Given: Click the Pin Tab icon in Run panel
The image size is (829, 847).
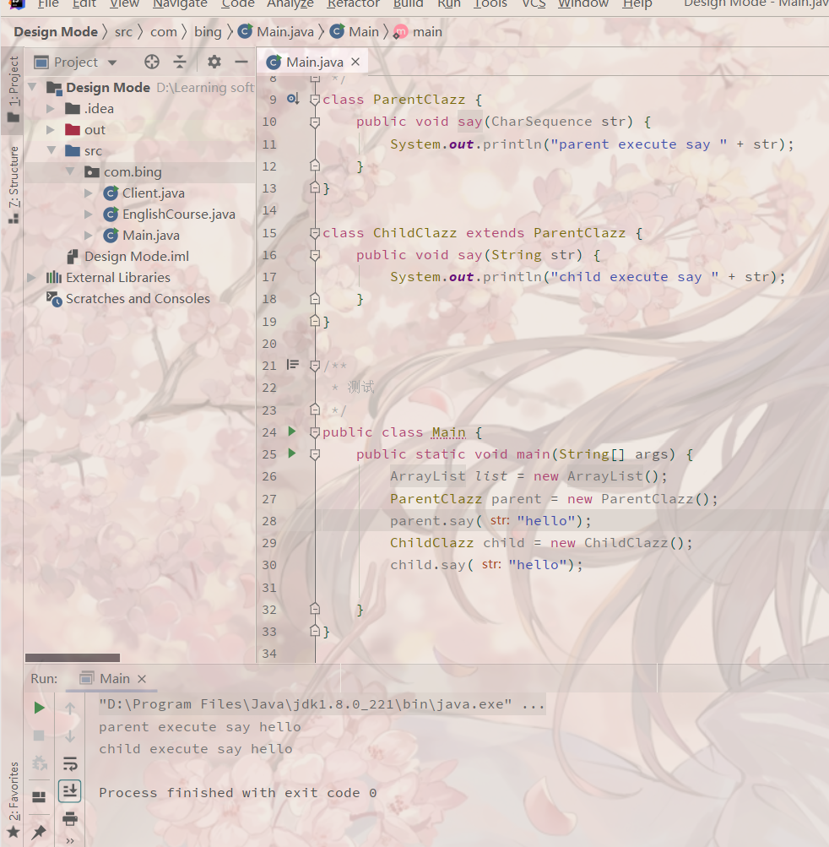Looking at the screenshot, I should [39, 833].
